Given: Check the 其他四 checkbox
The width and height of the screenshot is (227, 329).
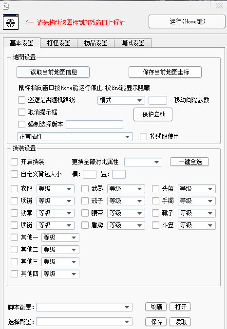Looking at the screenshot, I should [x=14, y=274].
